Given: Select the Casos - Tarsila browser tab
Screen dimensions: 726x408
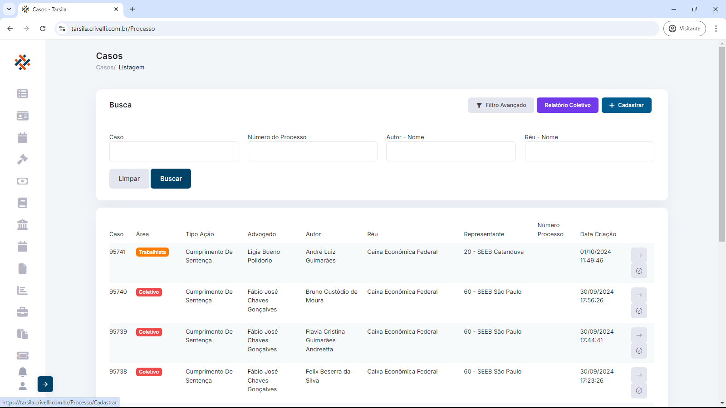Looking at the screenshot, I should pos(68,9).
